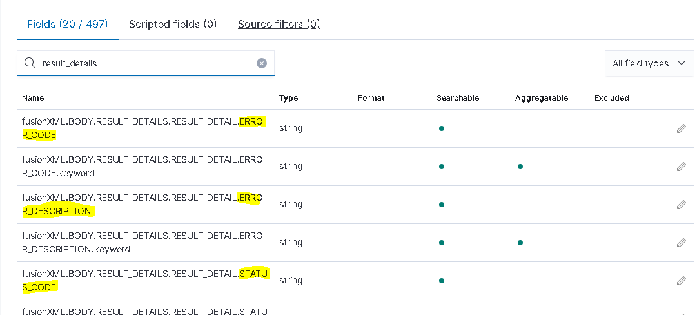This screenshot has width=697, height=315.
Task: Sort by the Name column header
Action: coord(33,98)
